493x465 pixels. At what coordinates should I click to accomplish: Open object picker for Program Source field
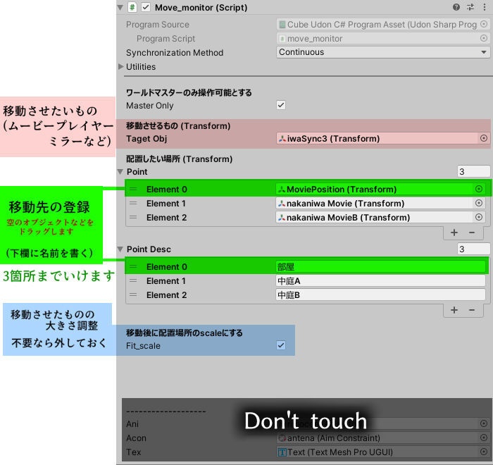484,24
